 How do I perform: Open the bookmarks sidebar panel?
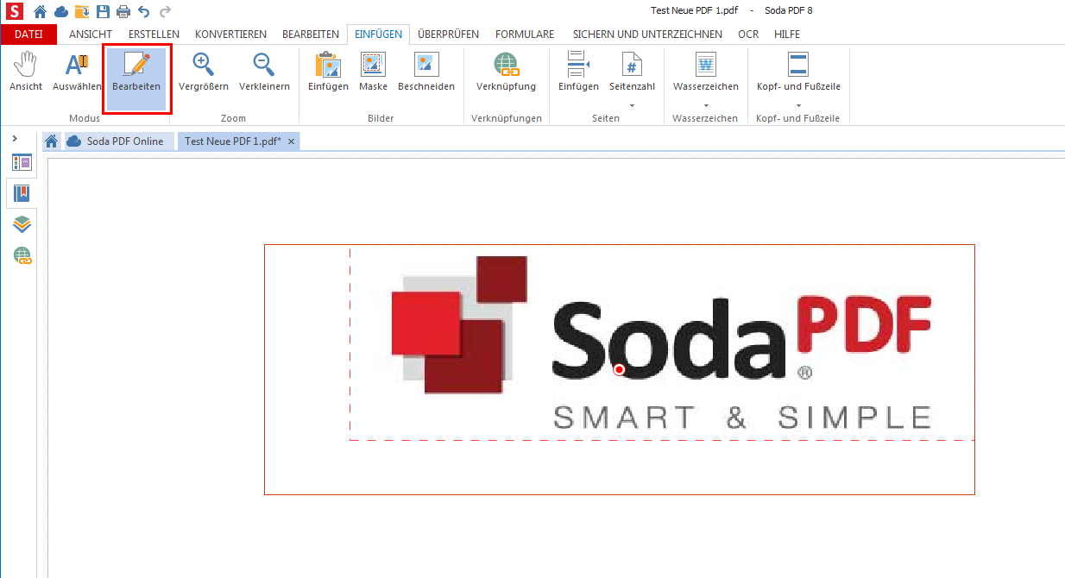click(22, 192)
